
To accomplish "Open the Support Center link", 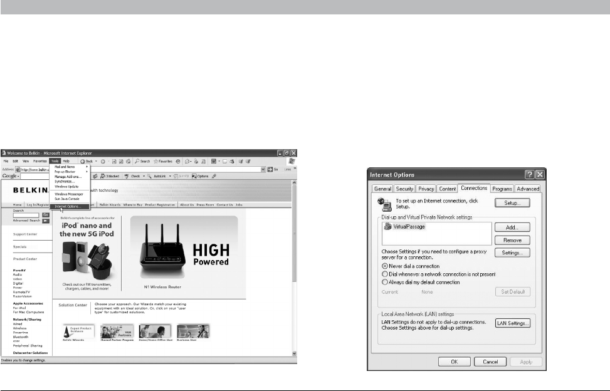I will 25,234.
